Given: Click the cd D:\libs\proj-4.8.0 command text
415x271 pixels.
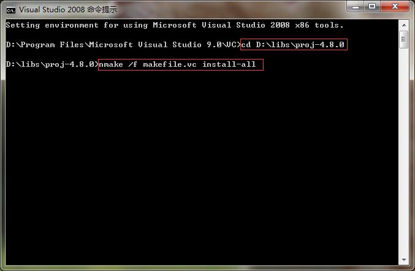Looking at the screenshot, I should coord(293,45).
